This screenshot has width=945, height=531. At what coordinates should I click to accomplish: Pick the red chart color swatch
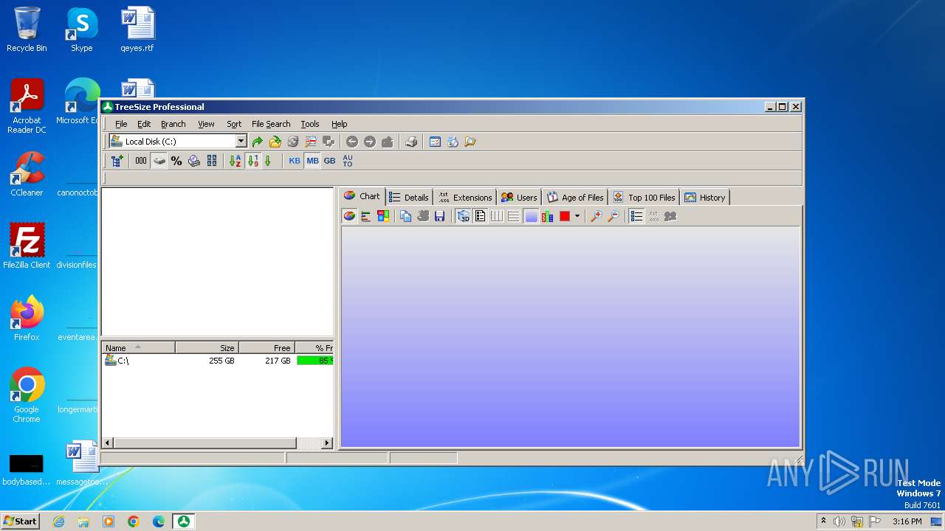coord(565,216)
